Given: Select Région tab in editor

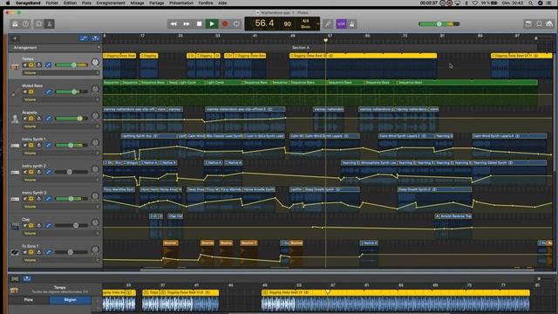Looking at the screenshot, I should (70, 300).
